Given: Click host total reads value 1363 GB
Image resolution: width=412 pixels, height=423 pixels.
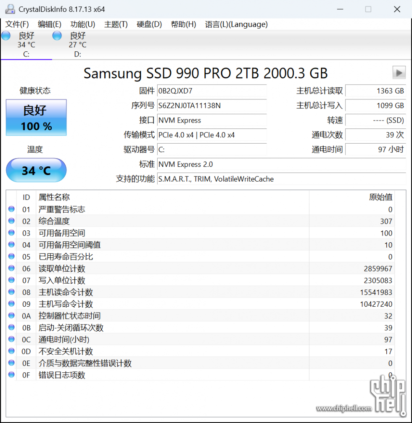Looking at the screenshot, I should pyautogui.click(x=375, y=91).
